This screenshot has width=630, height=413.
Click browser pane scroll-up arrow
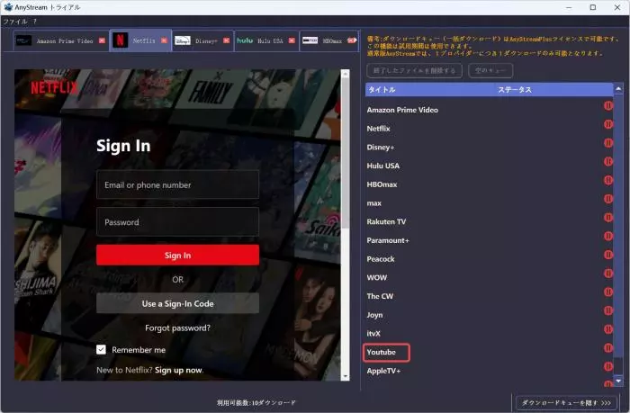(345, 74)
